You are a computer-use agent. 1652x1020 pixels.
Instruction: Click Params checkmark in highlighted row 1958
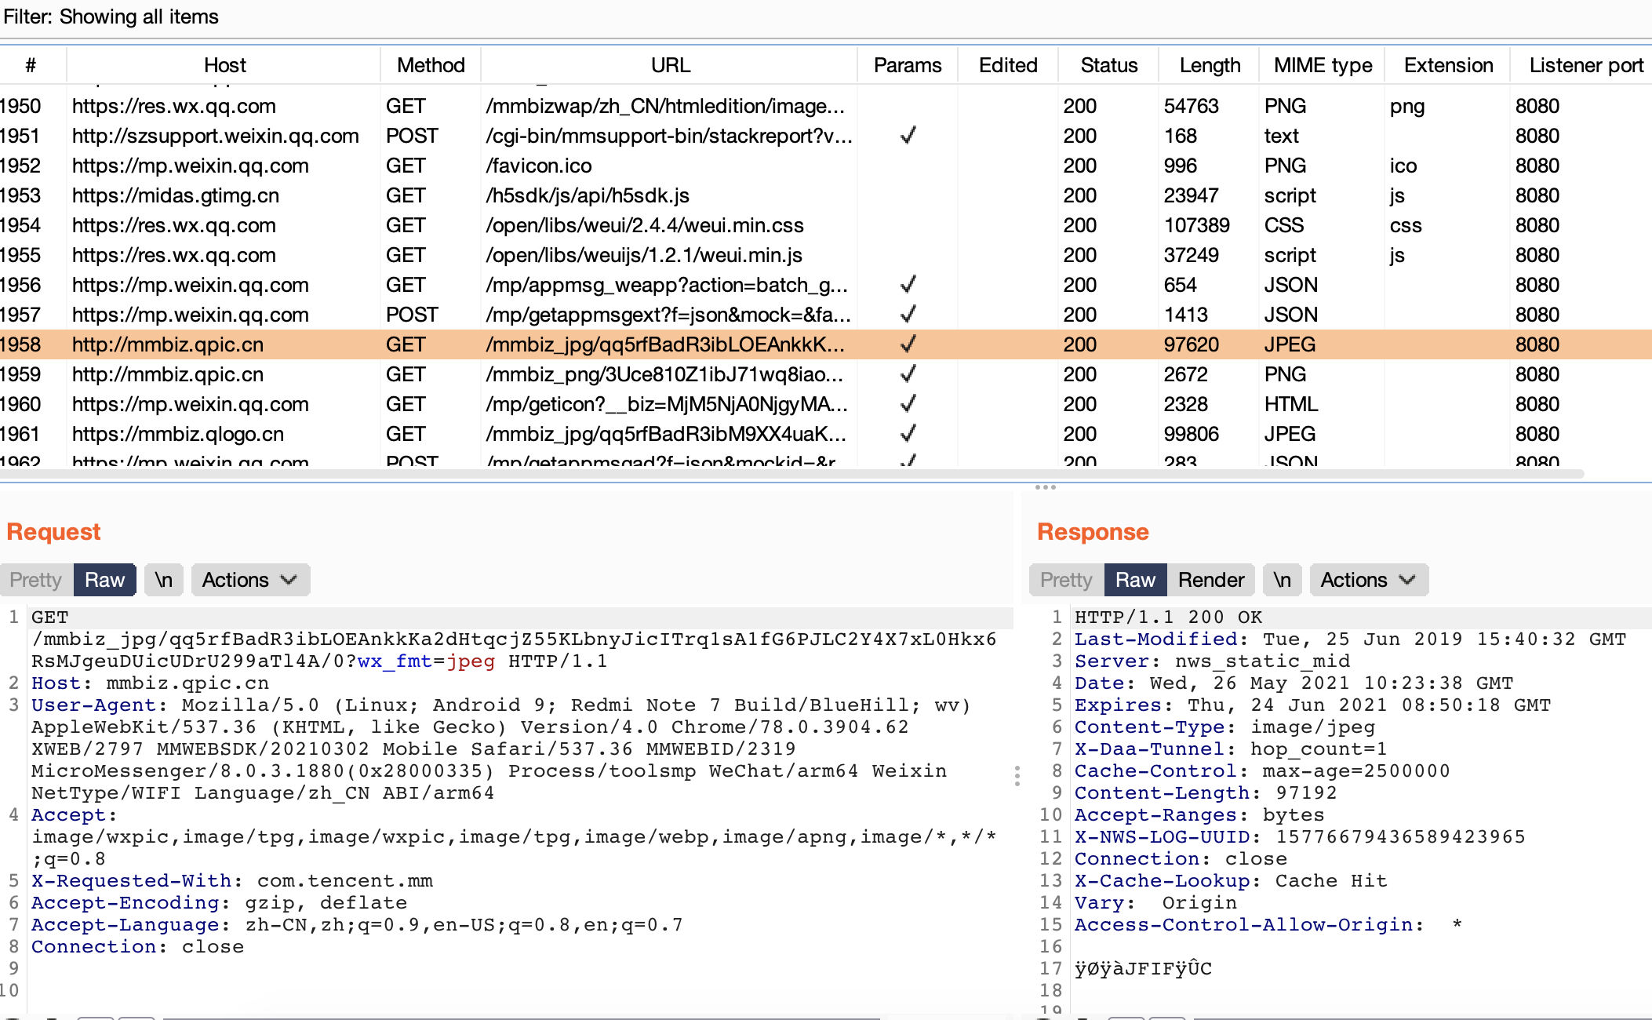[908, 344]
